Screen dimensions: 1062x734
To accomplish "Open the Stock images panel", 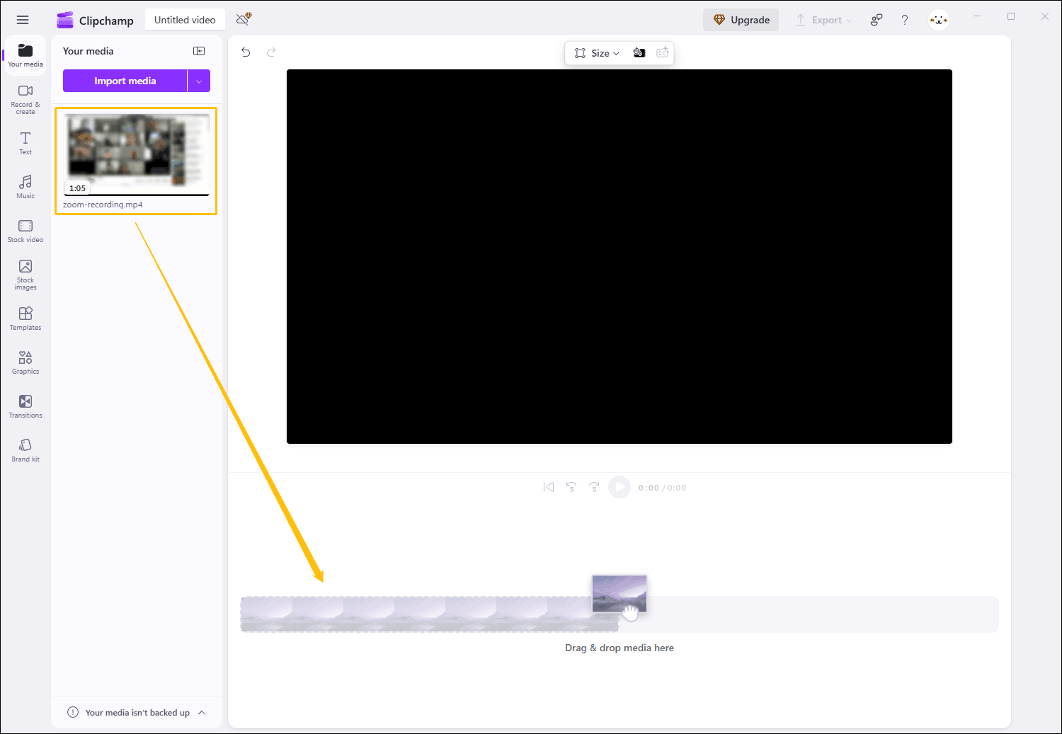I will pos(25,274).
